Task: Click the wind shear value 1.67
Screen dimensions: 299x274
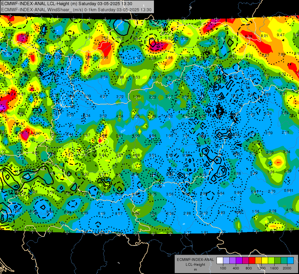Action: coord(86,135)
